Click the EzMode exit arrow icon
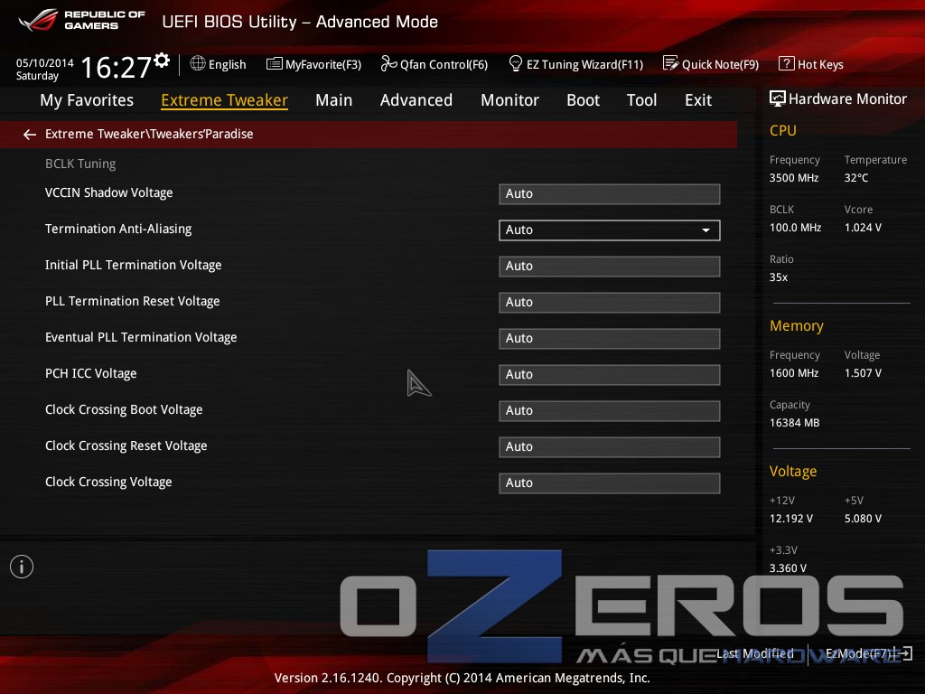Viewport: 925px width, 694px height. point(904,653)
